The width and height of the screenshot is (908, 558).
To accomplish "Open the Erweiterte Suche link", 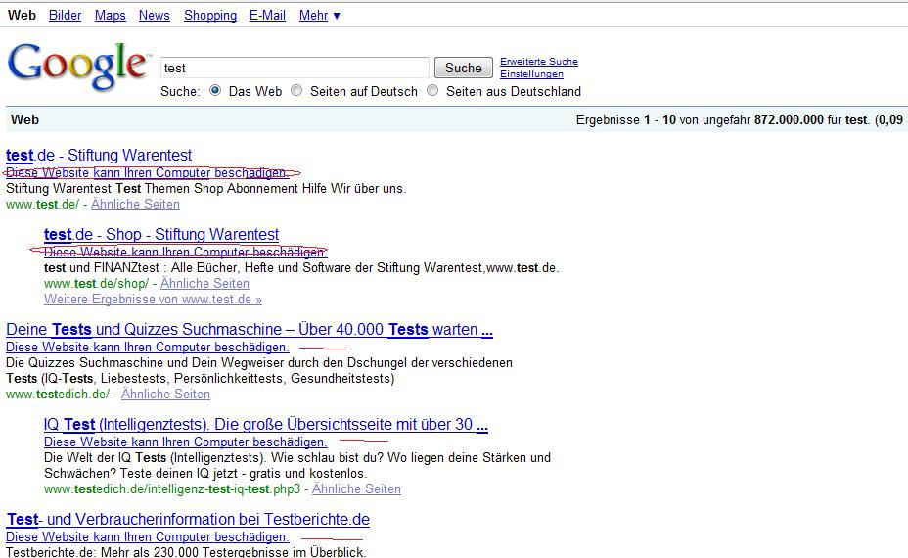I will point(539,62).
